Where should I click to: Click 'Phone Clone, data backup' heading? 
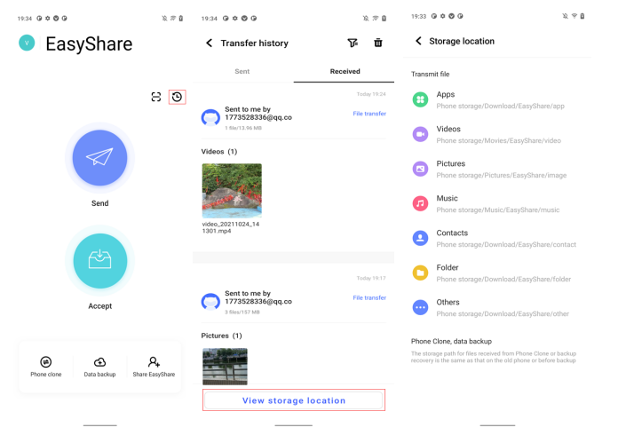(451, 341)
